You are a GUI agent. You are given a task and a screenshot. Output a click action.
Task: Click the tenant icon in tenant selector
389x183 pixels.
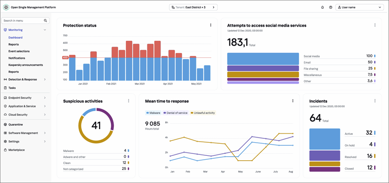tap(173, 7)
